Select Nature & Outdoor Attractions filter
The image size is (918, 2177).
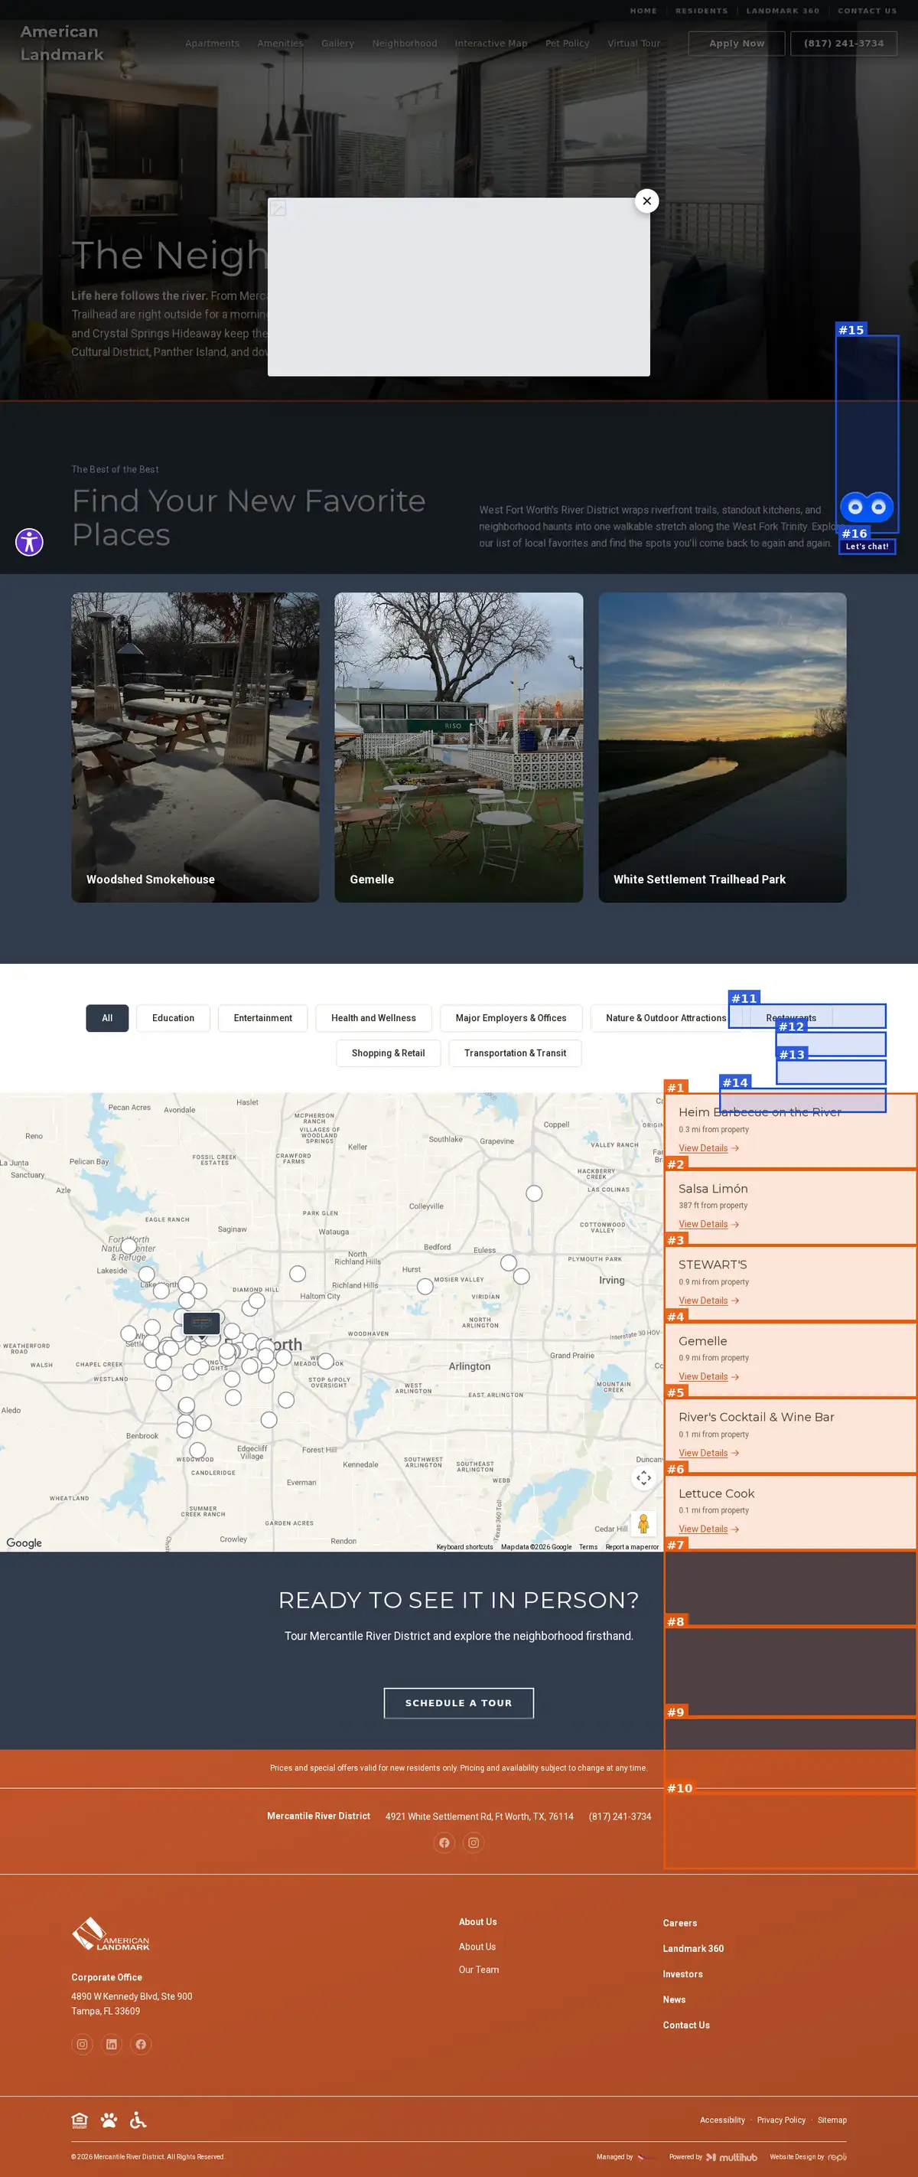(666, 1018)
